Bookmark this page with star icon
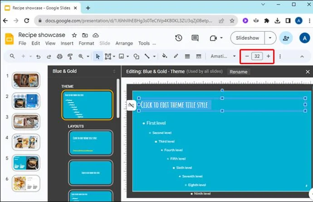This screenshot has height=202, width=313. pyautogui.click(x=232, y=21)
